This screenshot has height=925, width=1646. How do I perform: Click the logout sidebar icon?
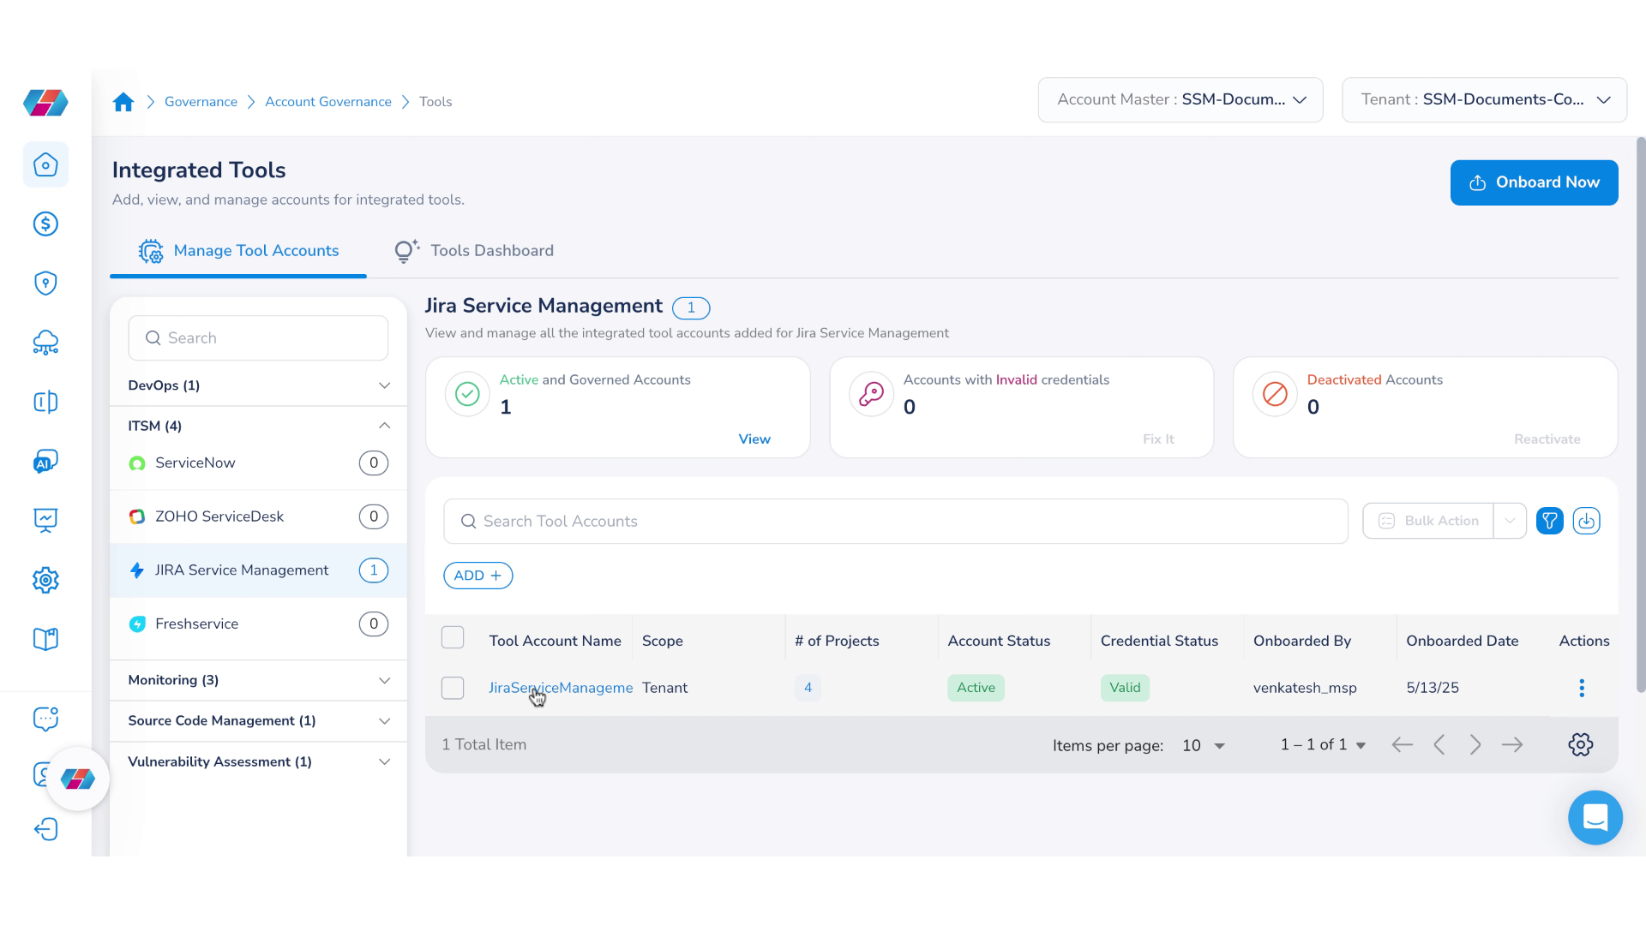point(45,829)
